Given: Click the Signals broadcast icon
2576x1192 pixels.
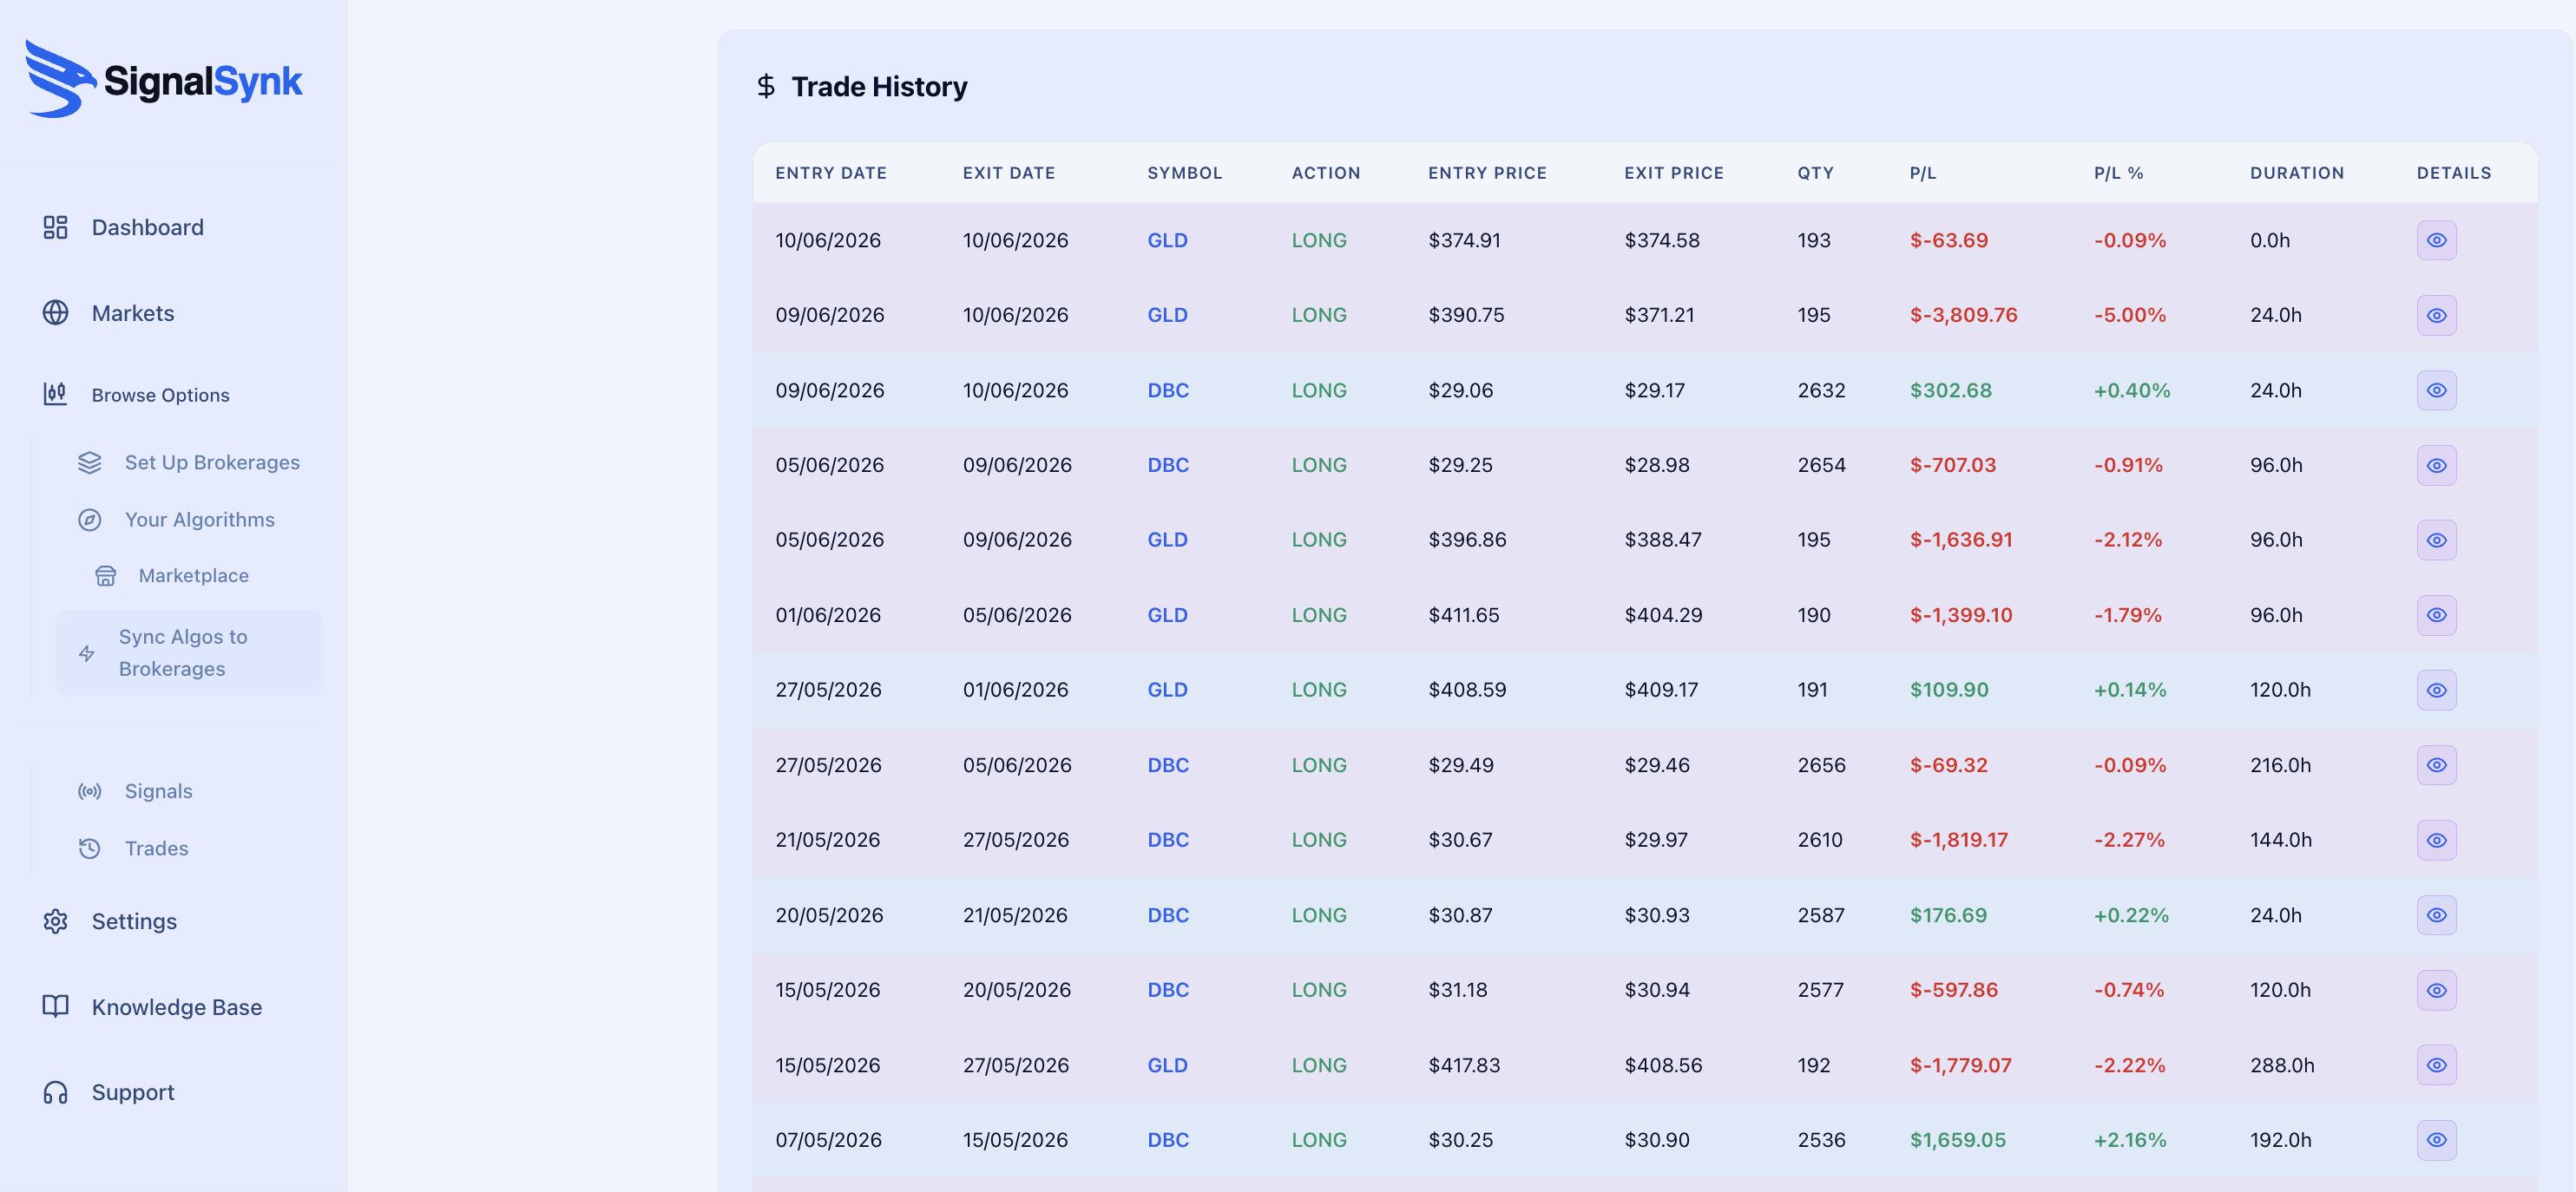Looking at the screenshot, I should pyautogui.click(x=90, y=791).
